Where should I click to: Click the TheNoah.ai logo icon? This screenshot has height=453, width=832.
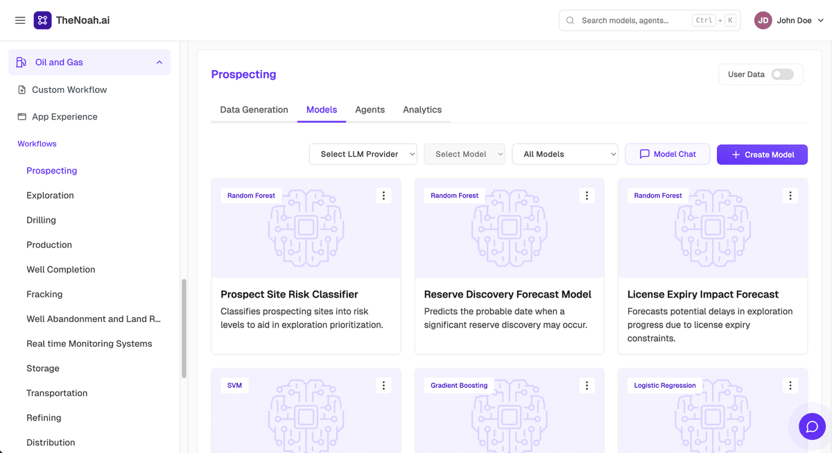coord(42,20)
